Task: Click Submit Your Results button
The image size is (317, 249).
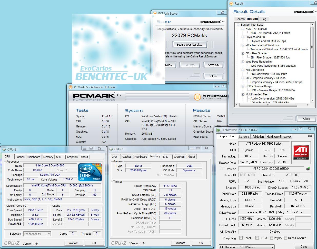Action: pyautogui.click(x=190, y=45)
